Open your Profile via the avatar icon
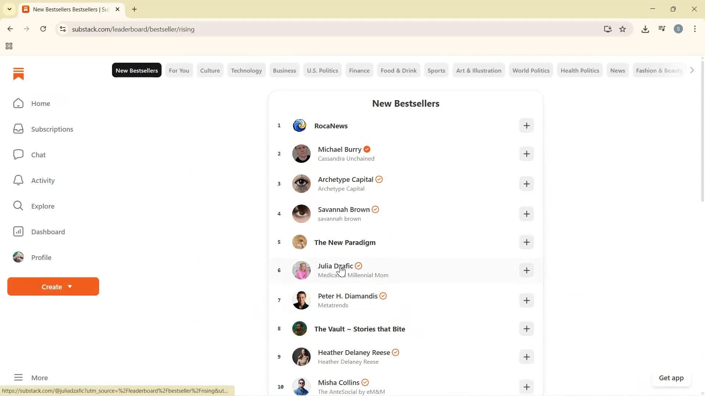The height and width of the screenshot is (396, 705). click(x=18, y=257)
